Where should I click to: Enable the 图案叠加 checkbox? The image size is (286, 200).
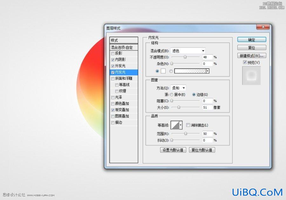(113, 116)
